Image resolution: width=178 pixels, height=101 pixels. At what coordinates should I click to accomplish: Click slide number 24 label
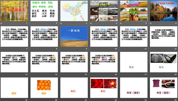[176, 100]
